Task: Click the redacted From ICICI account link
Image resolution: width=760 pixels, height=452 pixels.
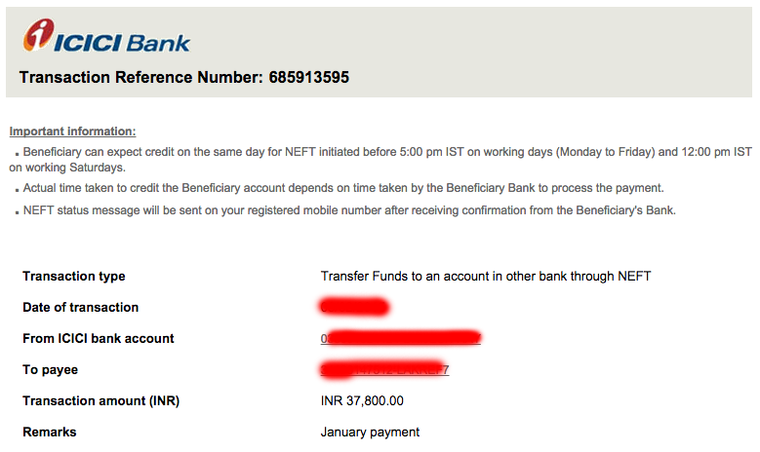Action: [x=401, y=338]
